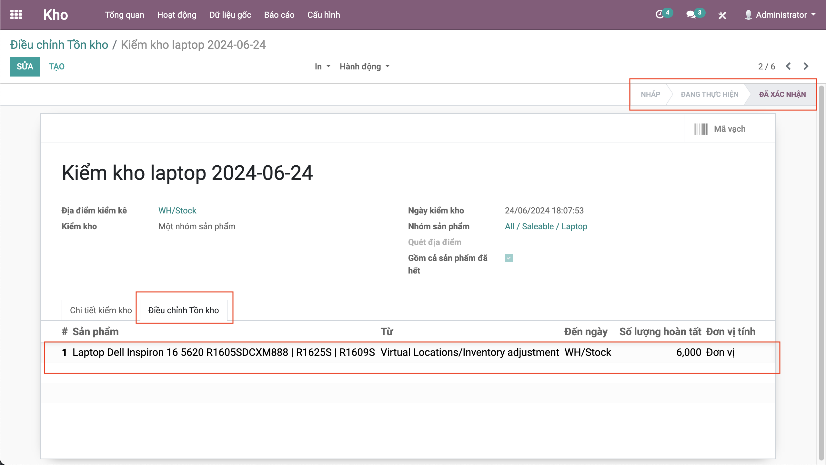The height and width of the screenshot is (465, 826).
Task: Toggle the Gồm cả sản phẩm đã hết checkbox
Action: 509,258
